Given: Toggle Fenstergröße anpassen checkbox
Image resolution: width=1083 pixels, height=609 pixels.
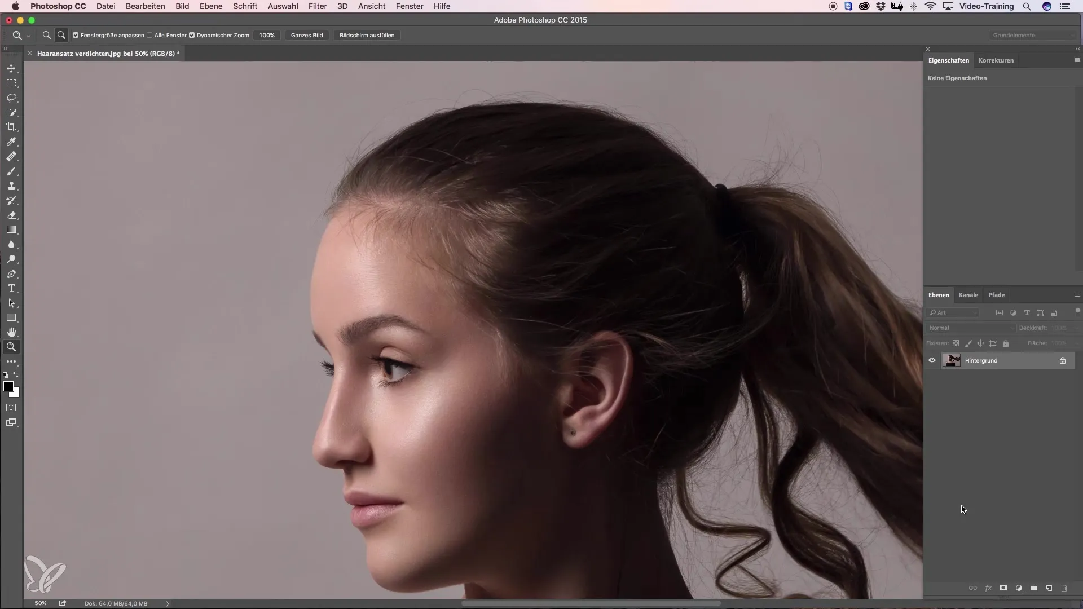Looking at the screenshot, I should pyautogui.click(x=76, y=35).
